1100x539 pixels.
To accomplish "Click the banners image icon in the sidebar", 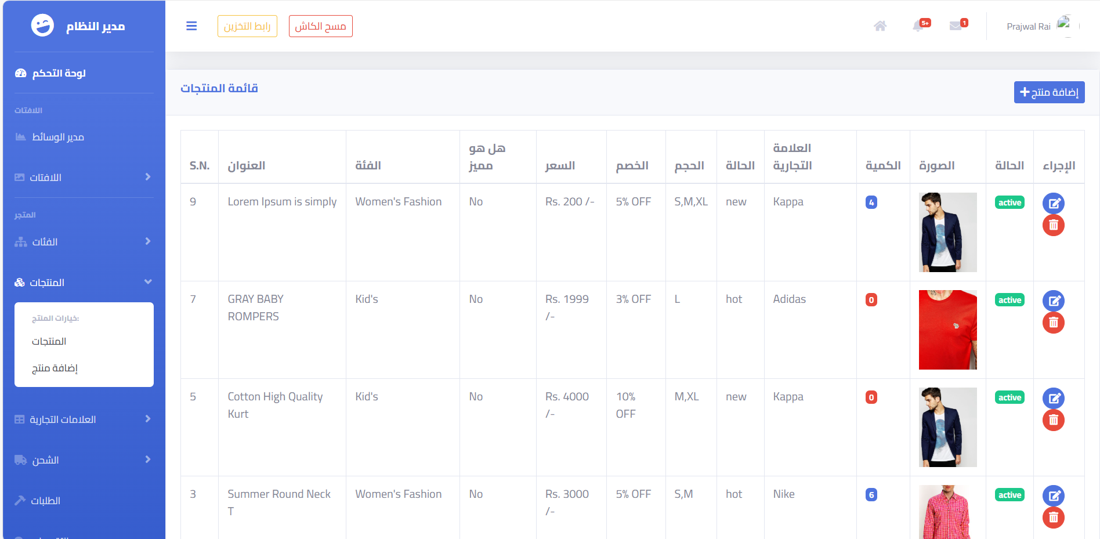I will tap(20, 178).
